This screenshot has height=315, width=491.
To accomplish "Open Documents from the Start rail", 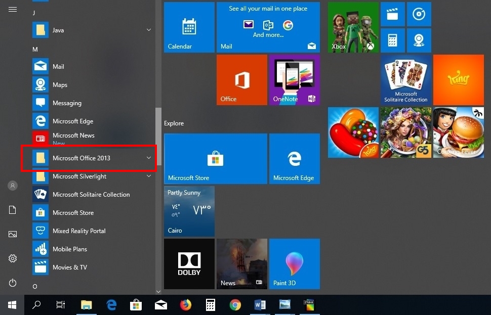I will [13, 210].
